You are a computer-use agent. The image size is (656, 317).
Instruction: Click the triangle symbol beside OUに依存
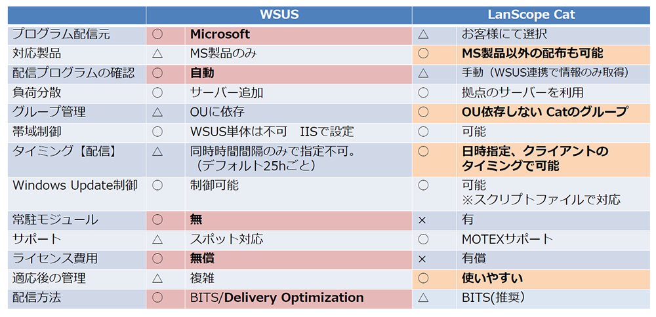[157, 112]
